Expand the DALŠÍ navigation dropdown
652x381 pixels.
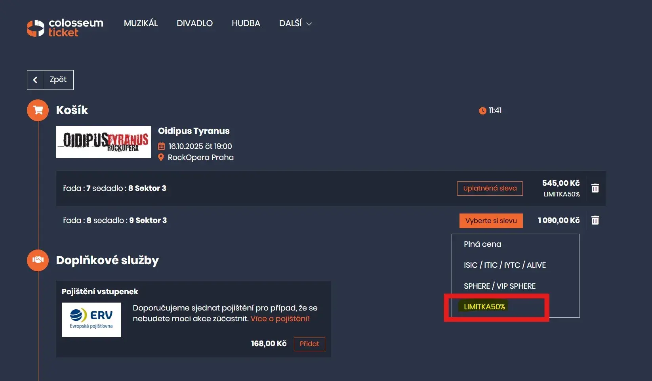295,23
